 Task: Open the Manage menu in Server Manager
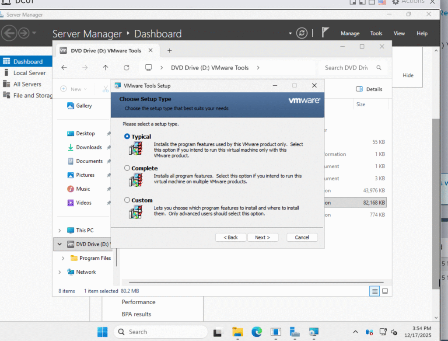coord(350,34)
